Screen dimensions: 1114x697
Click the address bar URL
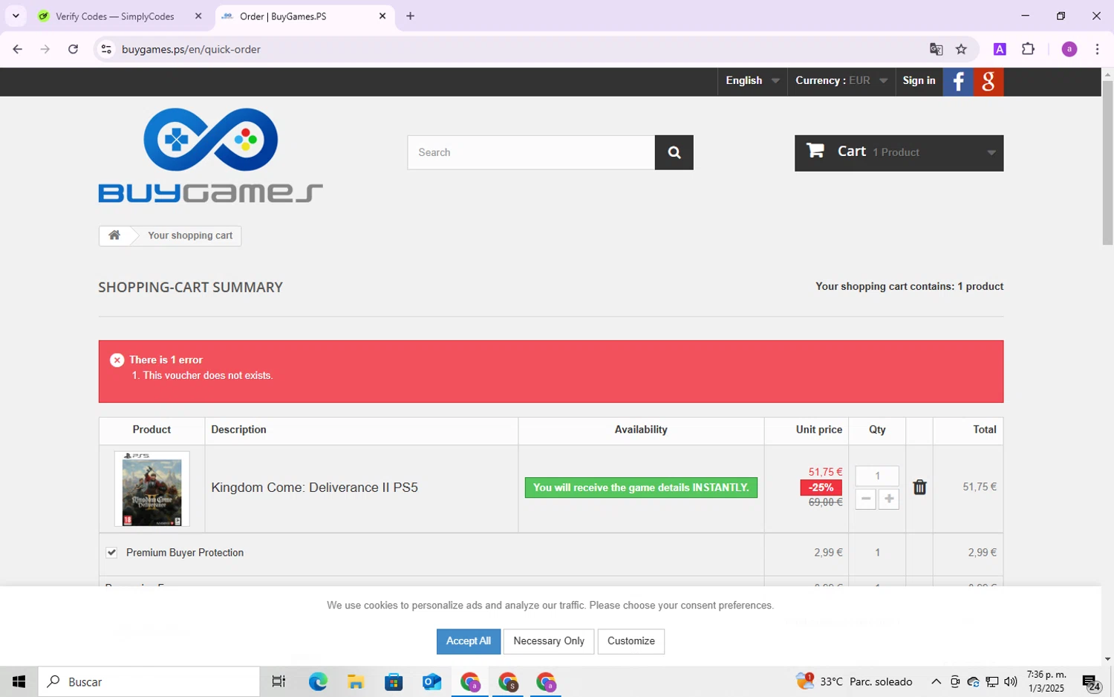[x=191, y=49]
